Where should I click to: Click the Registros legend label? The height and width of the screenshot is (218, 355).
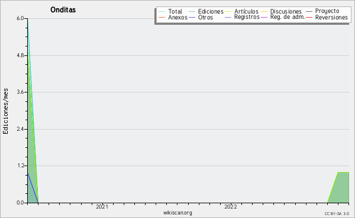click(x=247, y=17)
